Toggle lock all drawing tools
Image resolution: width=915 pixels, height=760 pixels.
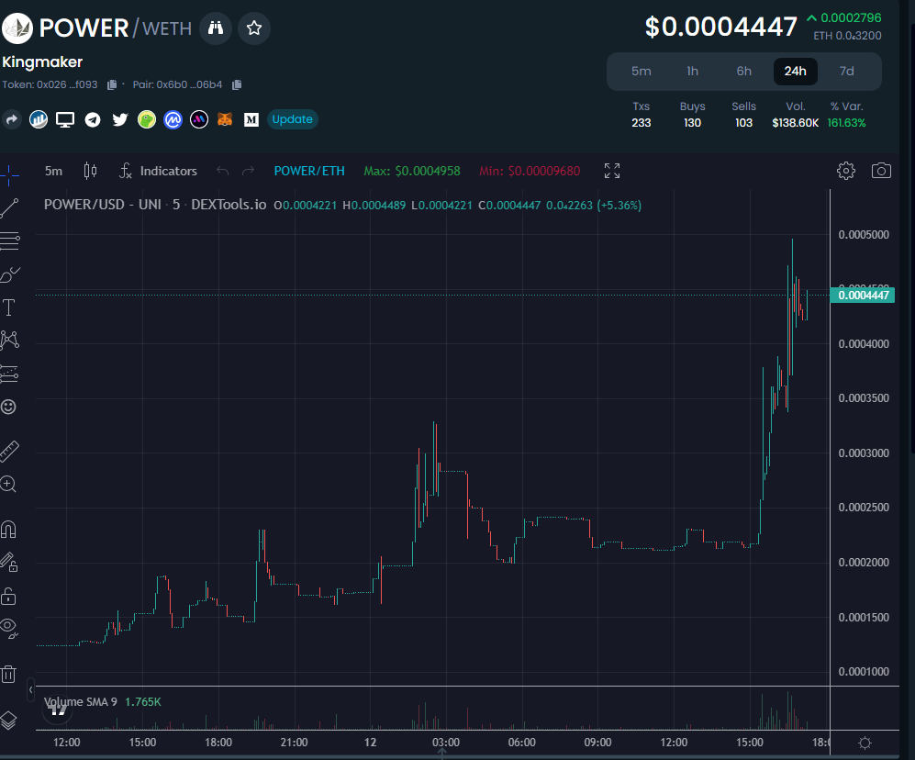pos(8,597)
